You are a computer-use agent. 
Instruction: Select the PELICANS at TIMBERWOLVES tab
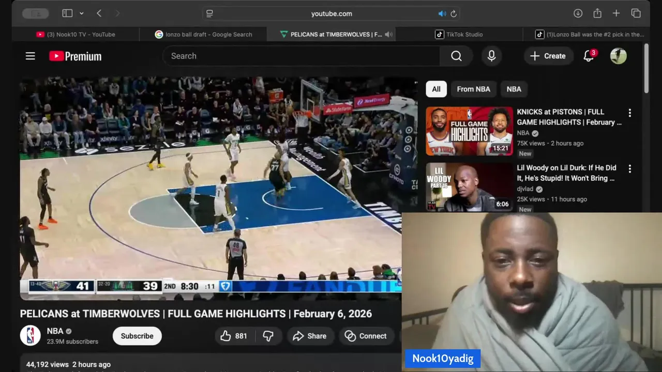pos(331,34)
